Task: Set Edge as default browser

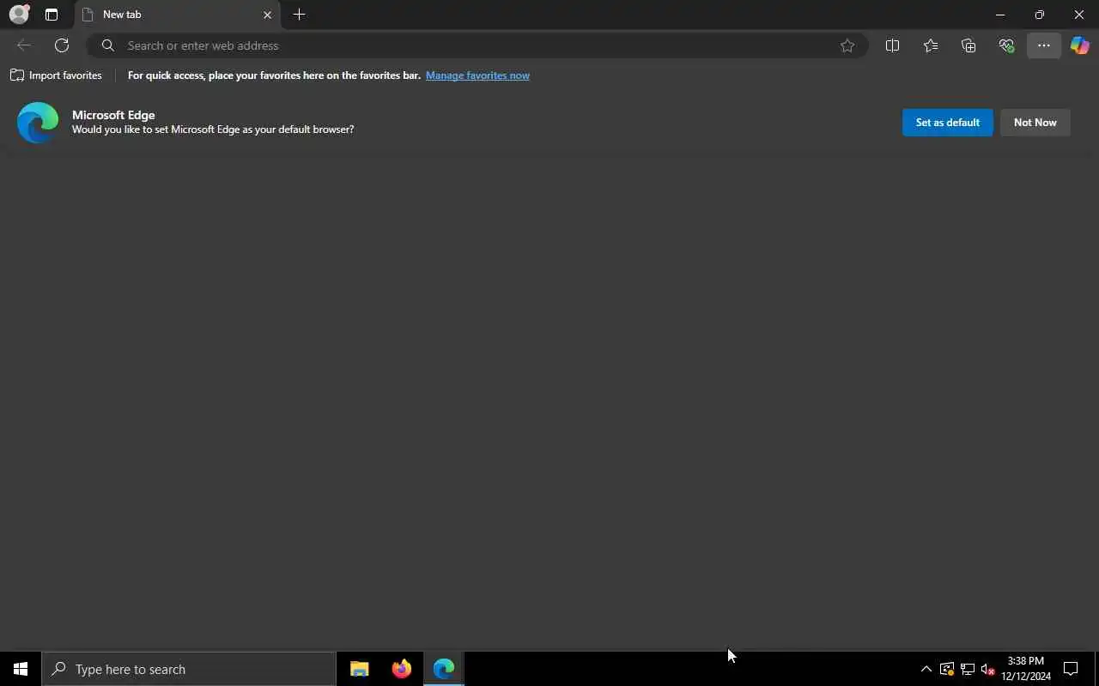Action: coord(947,123)
